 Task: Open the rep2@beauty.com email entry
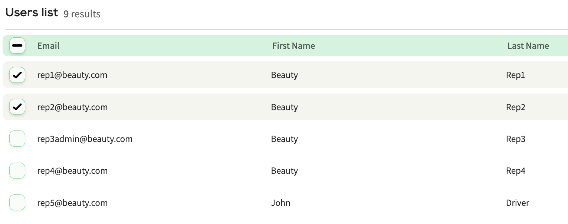tap(72, 107)
